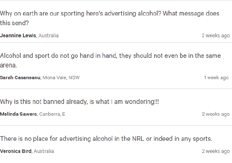Click the words 'What message does' in first comment

click(x=191, y=13)
